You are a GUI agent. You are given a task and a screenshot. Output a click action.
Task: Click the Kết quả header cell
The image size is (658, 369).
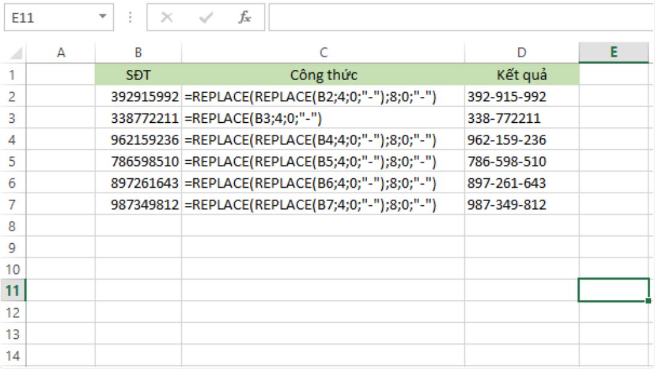click(x=521, y=76)
